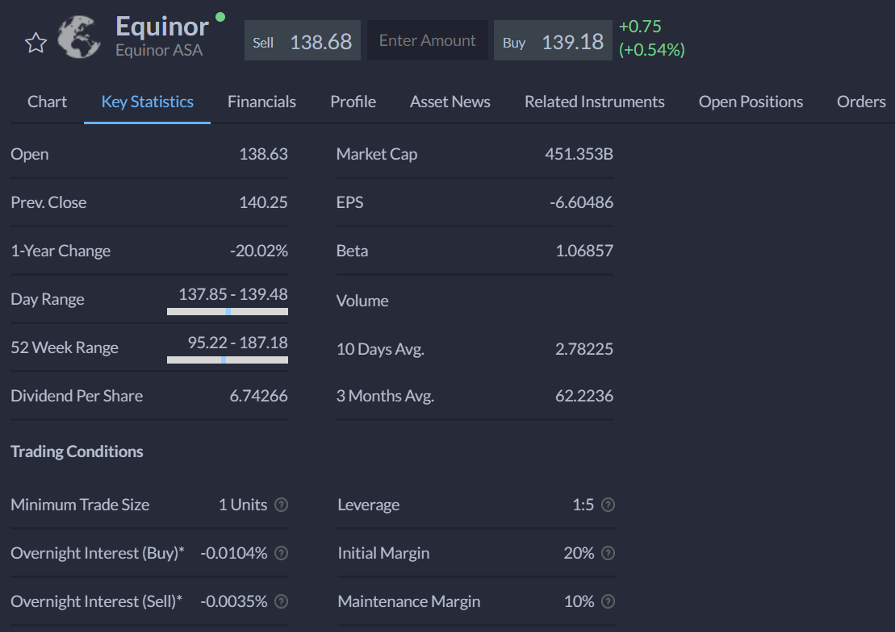Click the -0.0035% overnight sell interest value
Viewport: 895px width, 632px height.
click(233, 601)
